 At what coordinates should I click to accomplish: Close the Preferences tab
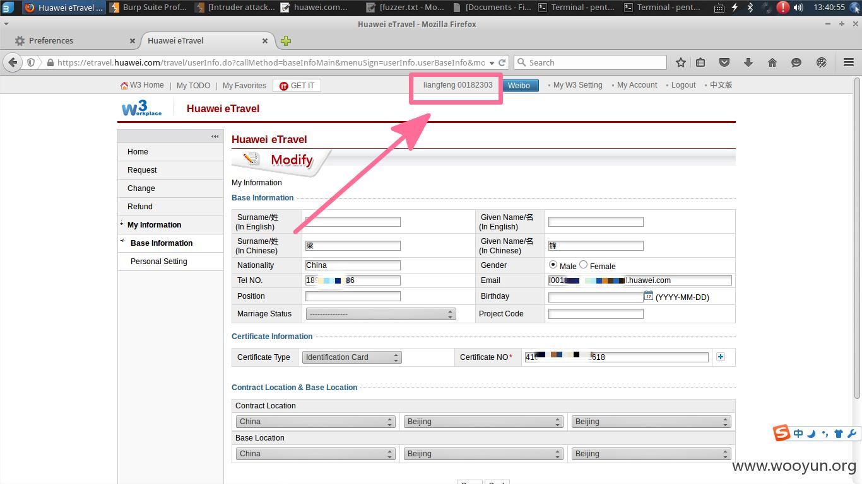[x=133, y=41]
